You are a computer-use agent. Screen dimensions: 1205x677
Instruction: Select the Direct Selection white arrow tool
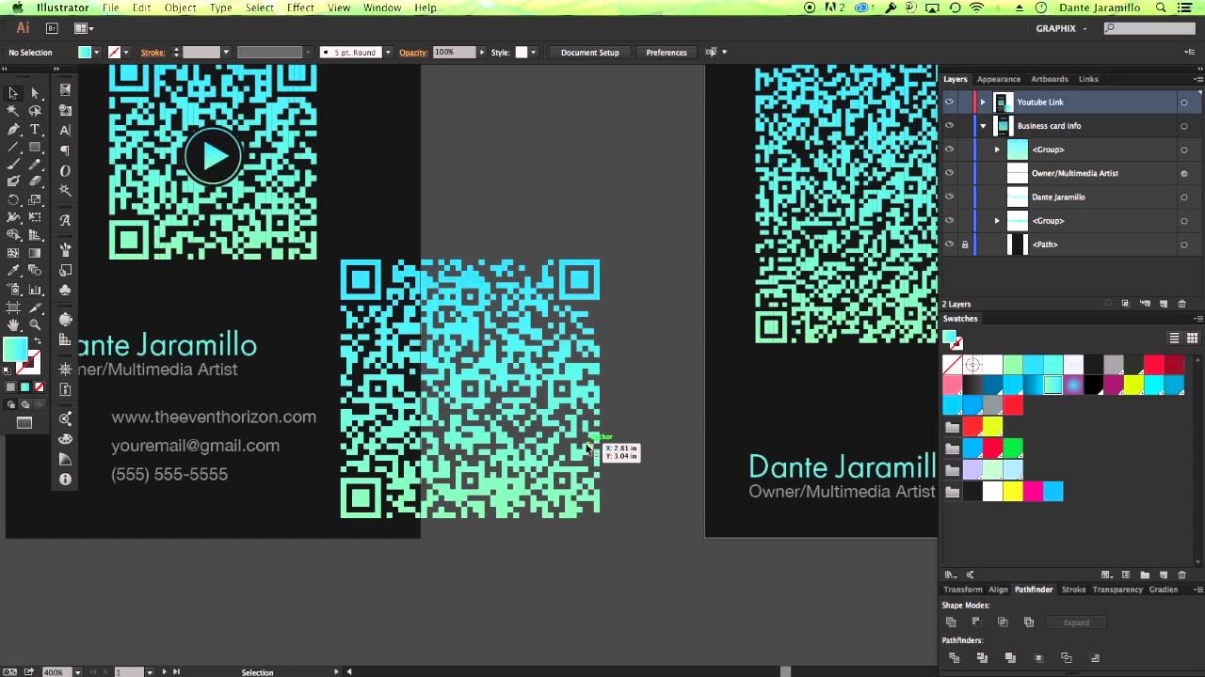pos(35,93)
